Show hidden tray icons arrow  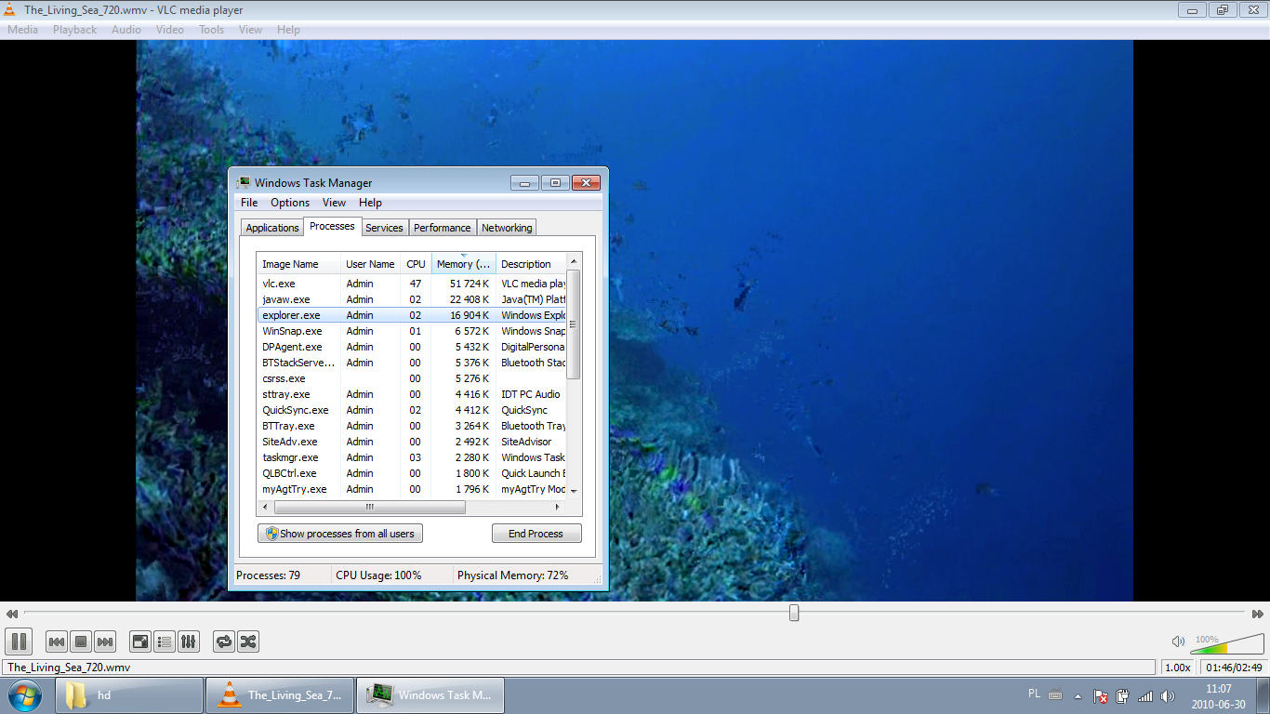pos(1078,695)
